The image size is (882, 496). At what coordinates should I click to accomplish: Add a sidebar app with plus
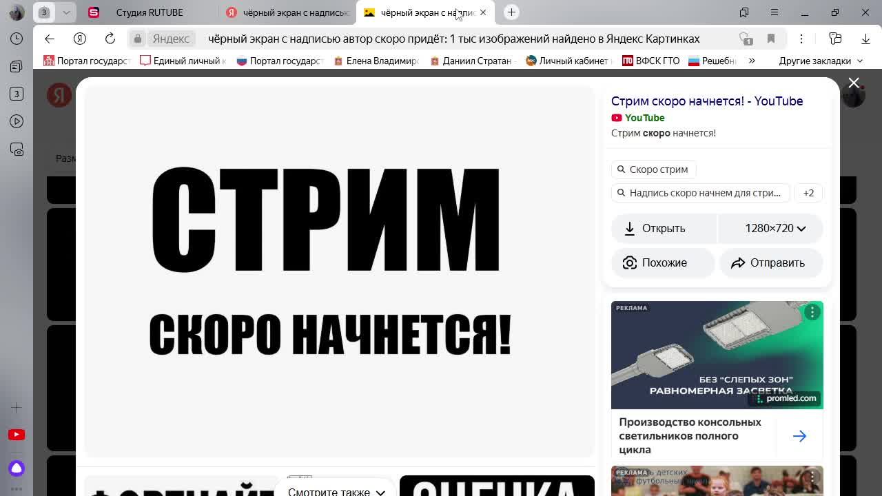click(17, 408)
